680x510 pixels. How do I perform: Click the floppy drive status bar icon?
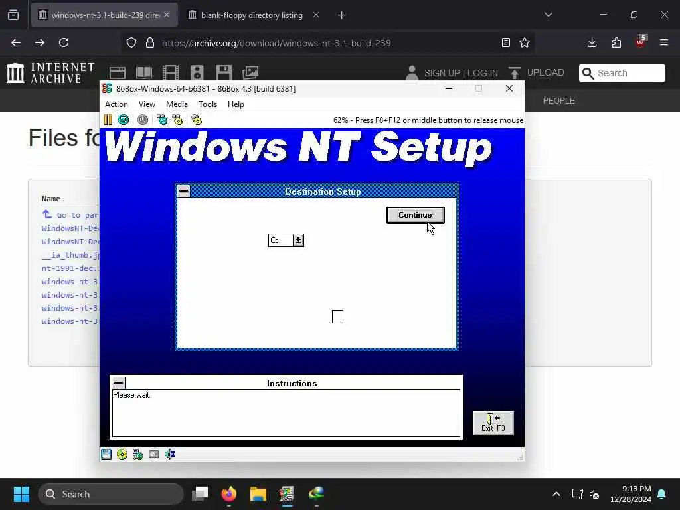click(x=106, y=454)
